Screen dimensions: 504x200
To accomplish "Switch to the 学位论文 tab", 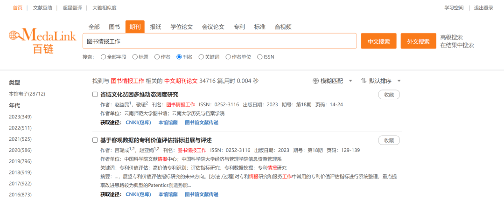I will coord(182,27).
